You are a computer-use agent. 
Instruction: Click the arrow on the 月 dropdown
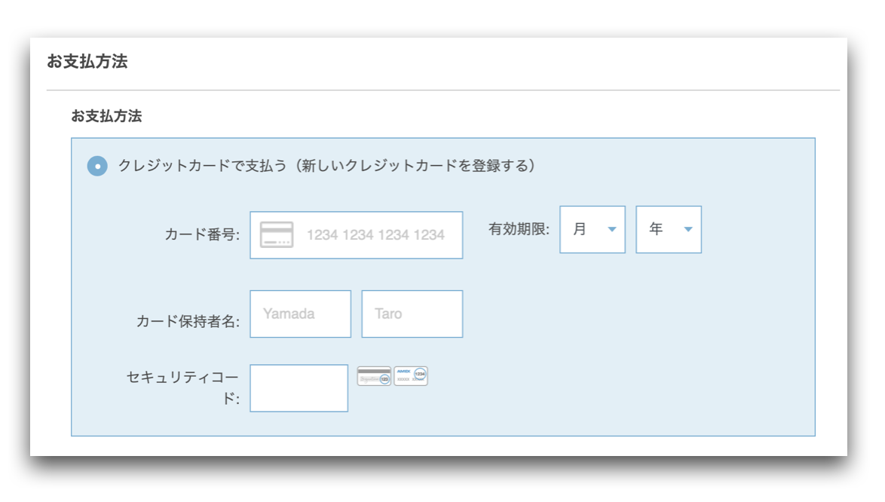point(612,230)
